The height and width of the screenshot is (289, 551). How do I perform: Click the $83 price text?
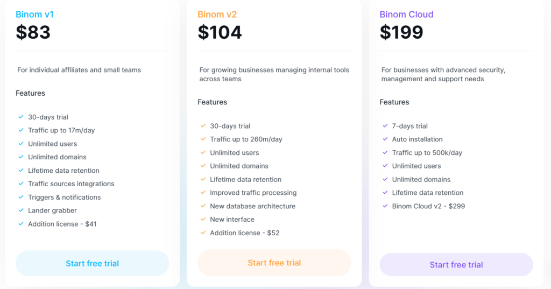click(x=33, y=32)
